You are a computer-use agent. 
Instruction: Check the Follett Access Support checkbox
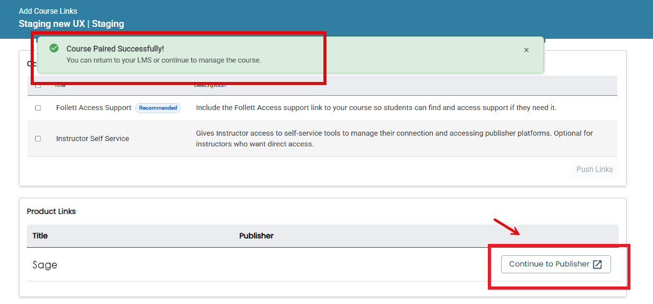click(x=38, y=108)
